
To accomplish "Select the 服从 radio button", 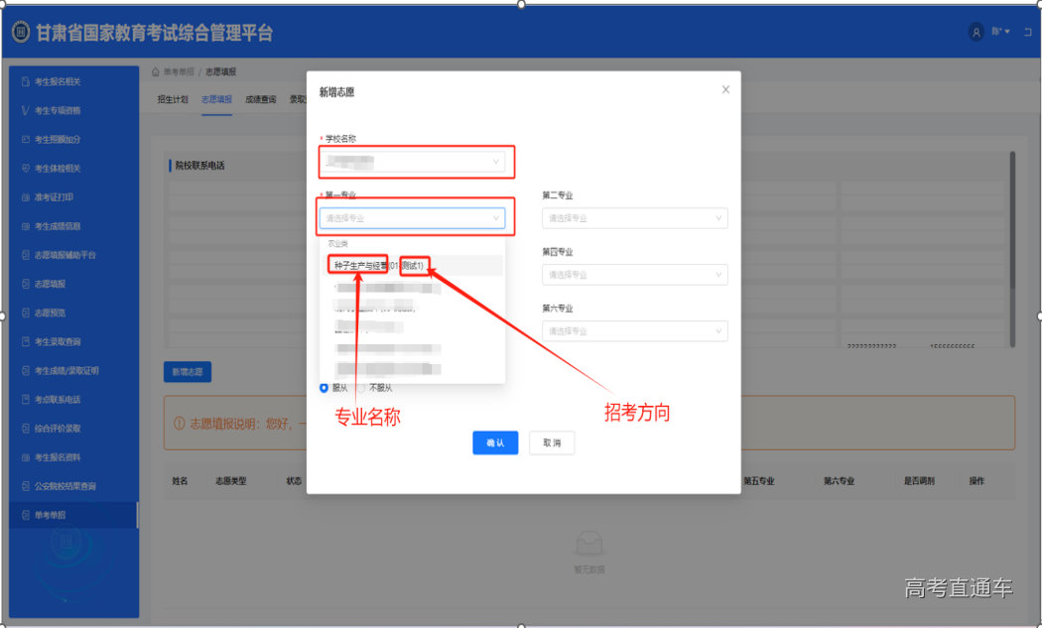I will point(325,388).
